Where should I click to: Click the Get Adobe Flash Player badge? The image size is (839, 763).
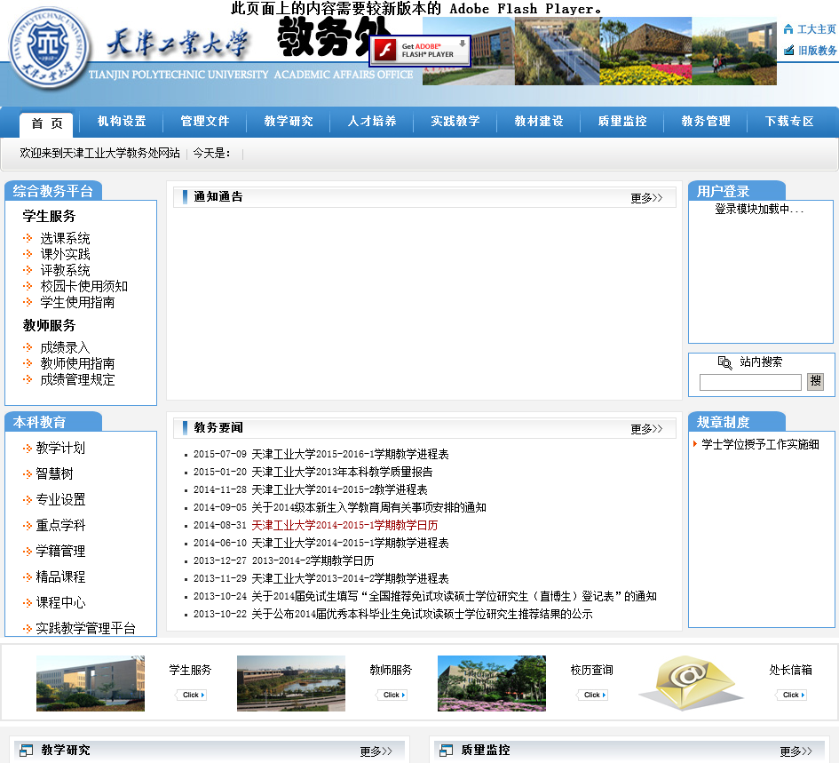tap(420, 51)
